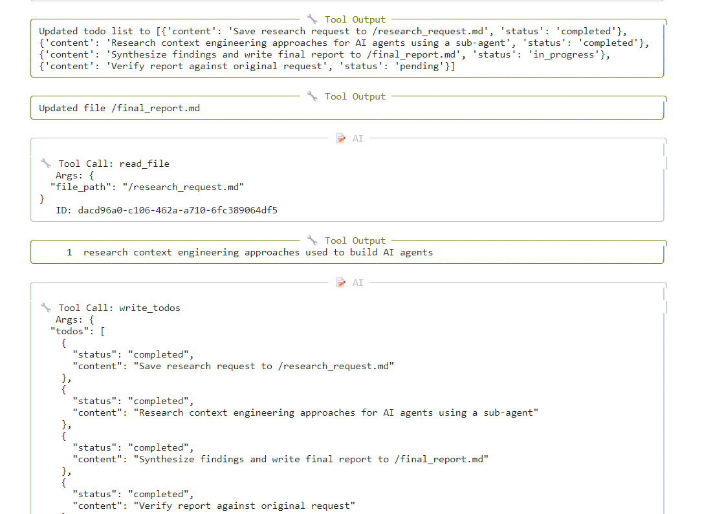Click the wrench icon beside the 'Updated file' Tool Output header
Image resolution: width=702 pixels, height=514 pixels.
pos(312,96)
